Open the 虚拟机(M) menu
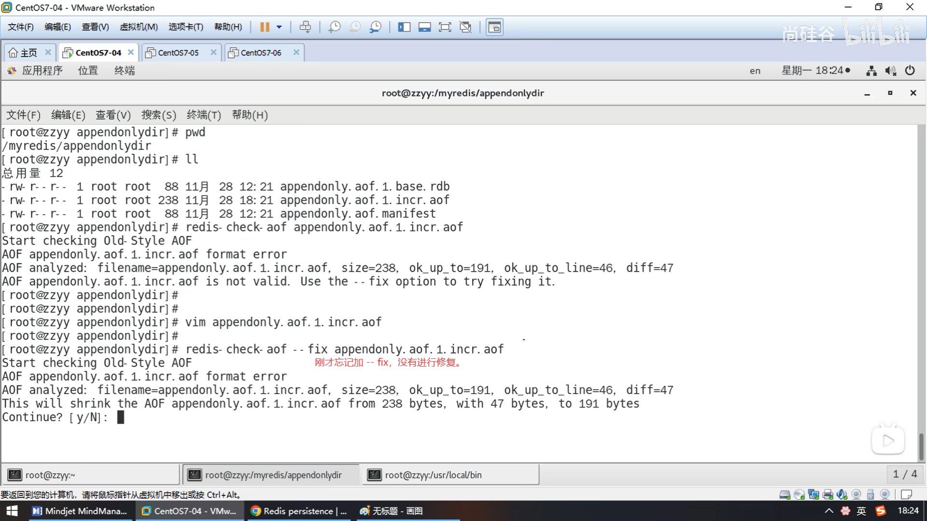 [139, 27]
